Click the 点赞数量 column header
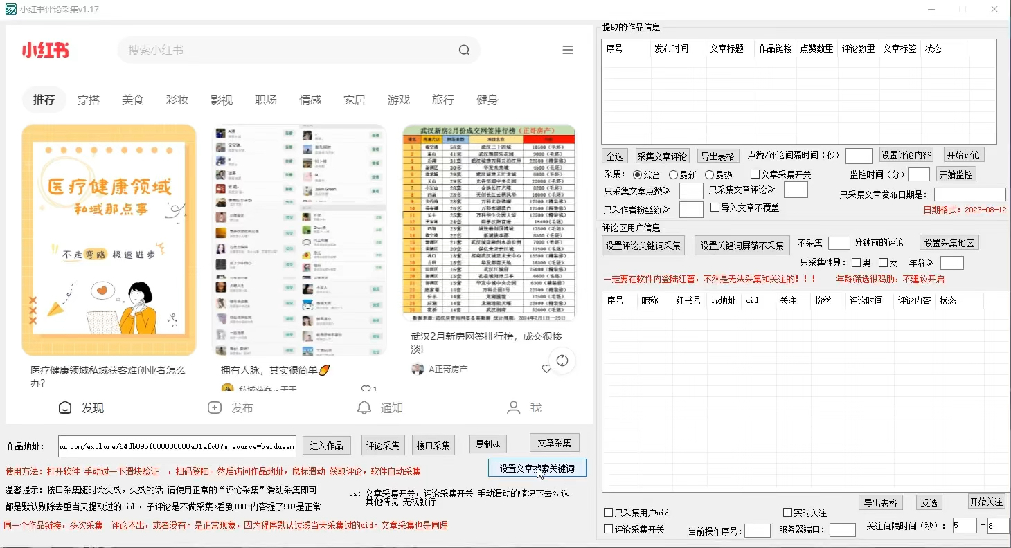 (816, 49)
